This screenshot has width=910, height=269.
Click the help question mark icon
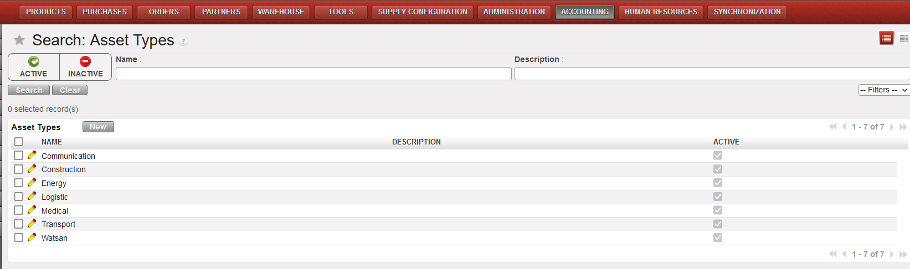[x=183, y=41]
